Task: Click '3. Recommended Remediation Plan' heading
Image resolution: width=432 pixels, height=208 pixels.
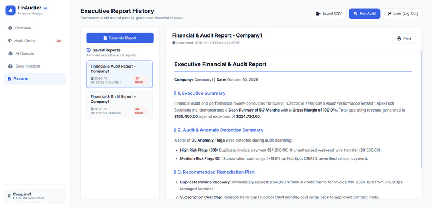Action: (216, 172)
